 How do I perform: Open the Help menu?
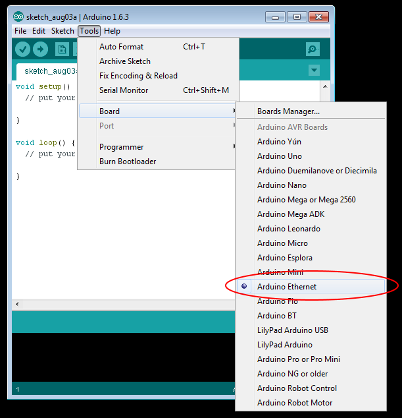(x=112, y=31)
